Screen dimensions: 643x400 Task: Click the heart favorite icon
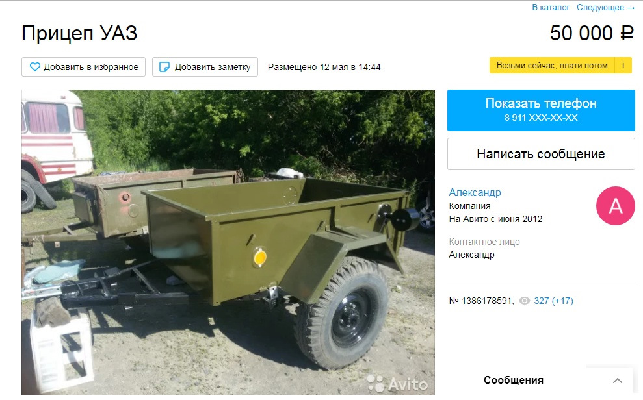pos(35,67)
